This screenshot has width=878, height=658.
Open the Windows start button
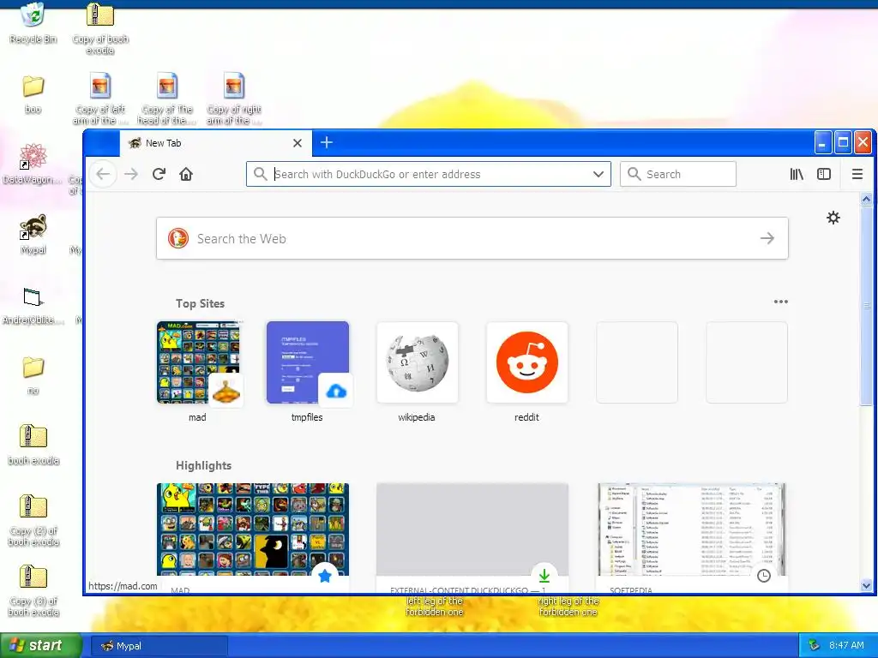[x=41, y=646]
